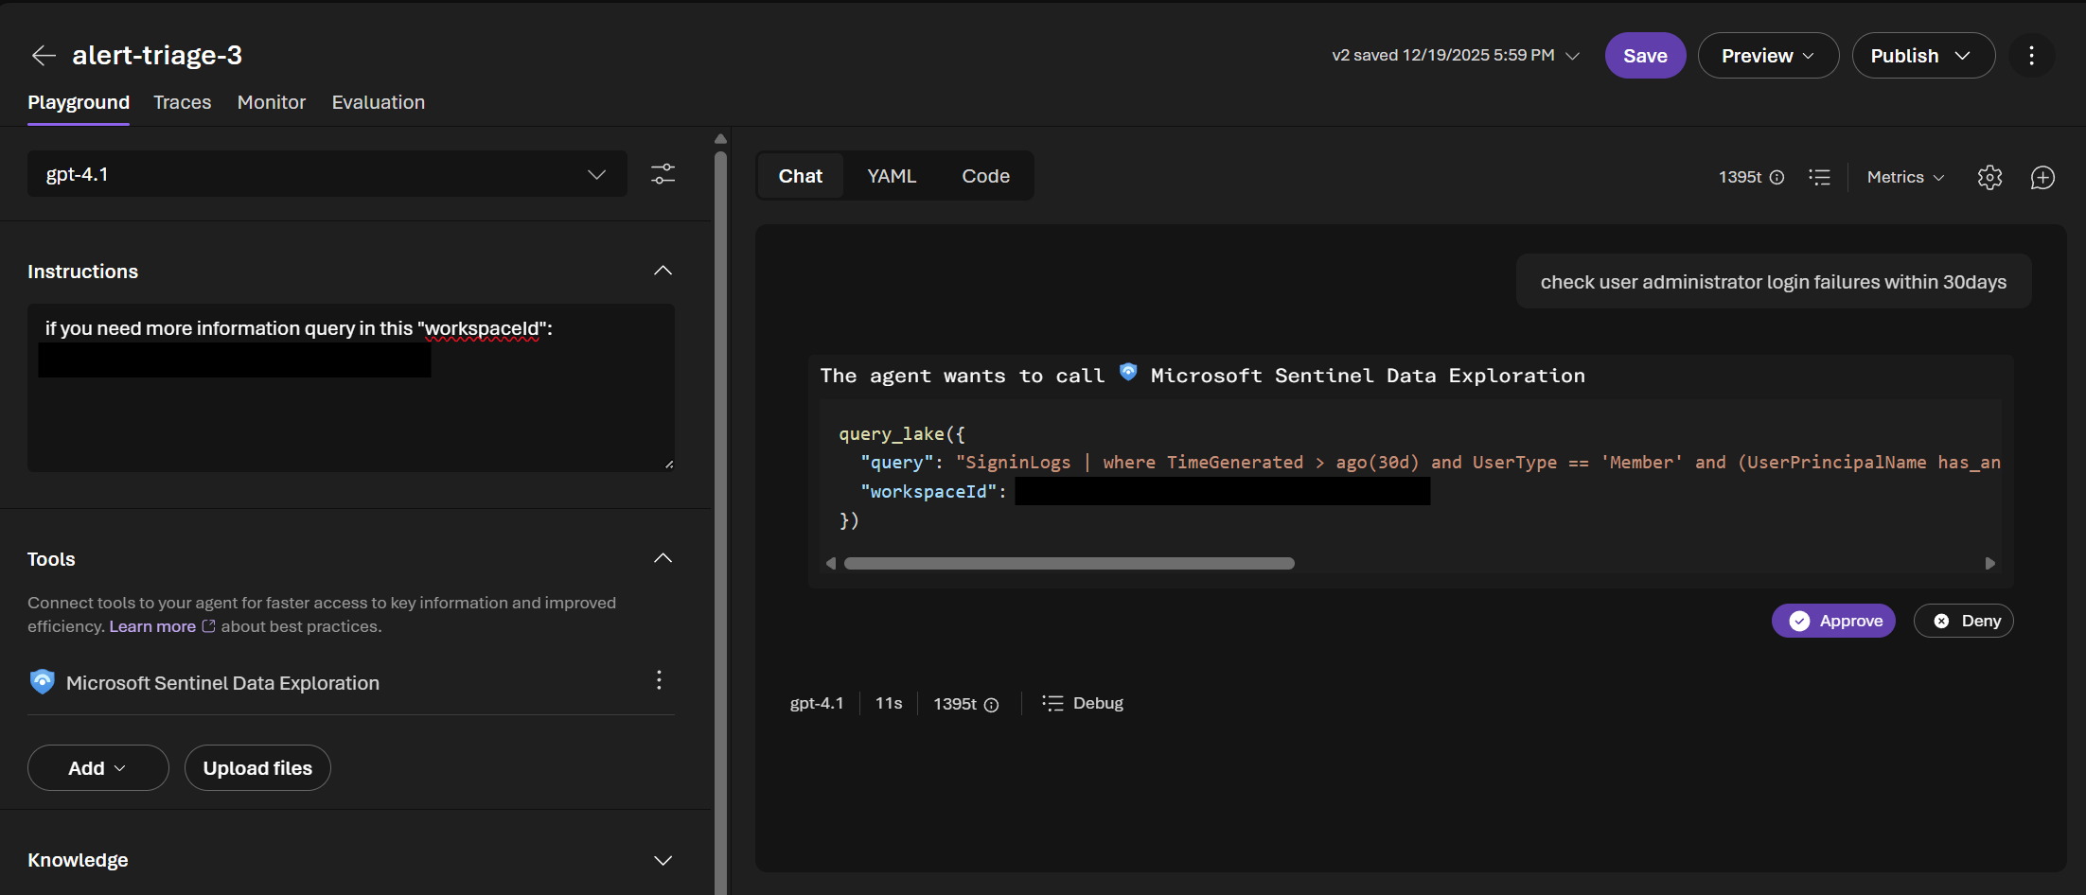The width and height of the screenshot is (2086, 895).
Task: Open model parameter settings sliders icon
Action: (663, 174)
